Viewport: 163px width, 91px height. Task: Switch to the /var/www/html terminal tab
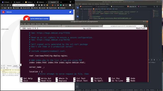click(x=82, y=26)
